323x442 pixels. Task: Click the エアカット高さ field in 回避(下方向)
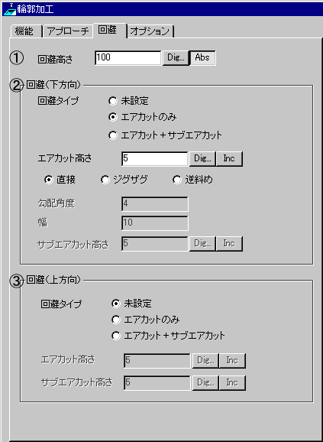[x=155, y=159]
